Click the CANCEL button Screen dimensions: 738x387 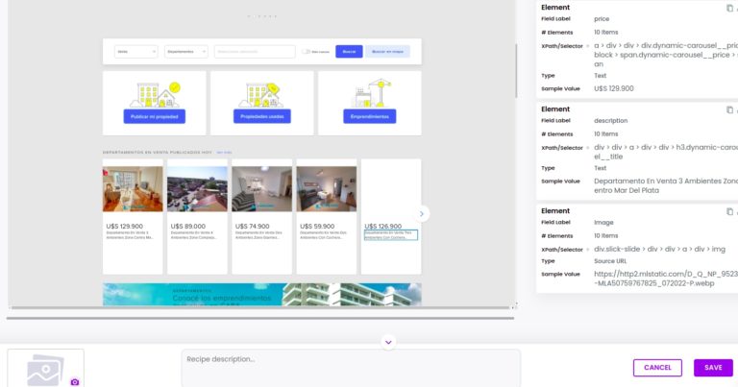(x=657, y=368)
